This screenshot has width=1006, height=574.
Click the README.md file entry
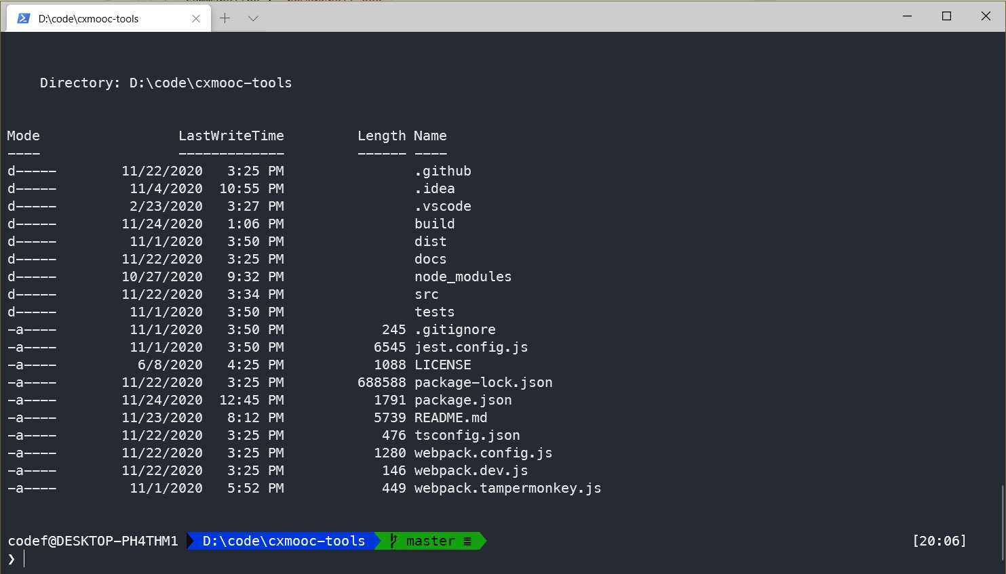(450, 417)
